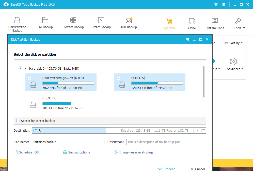The width and height of the screenshot is (253, 171).
Task: Open the title bar dropdown menu icon
Action: (224, 5)
